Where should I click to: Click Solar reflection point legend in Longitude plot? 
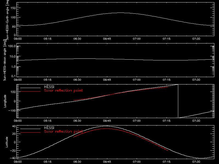pos(63,90)
